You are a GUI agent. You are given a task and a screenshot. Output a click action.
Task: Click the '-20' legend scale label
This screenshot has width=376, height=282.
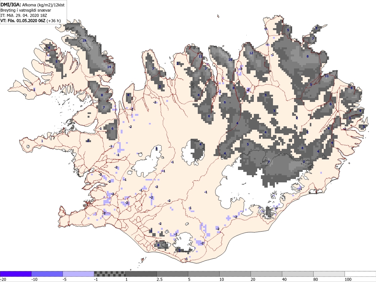pyautogui.click(x=3, y=279)
